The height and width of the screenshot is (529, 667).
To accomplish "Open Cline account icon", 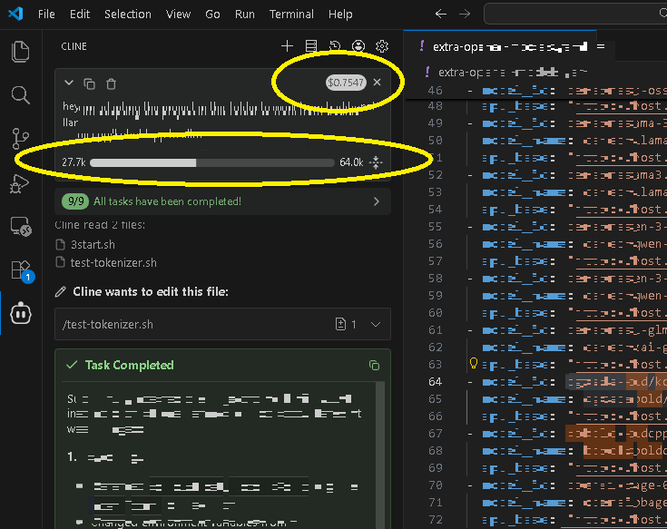I will pos(358,46).
